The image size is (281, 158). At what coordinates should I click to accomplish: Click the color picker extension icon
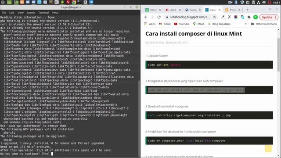(x=223, y=17)
